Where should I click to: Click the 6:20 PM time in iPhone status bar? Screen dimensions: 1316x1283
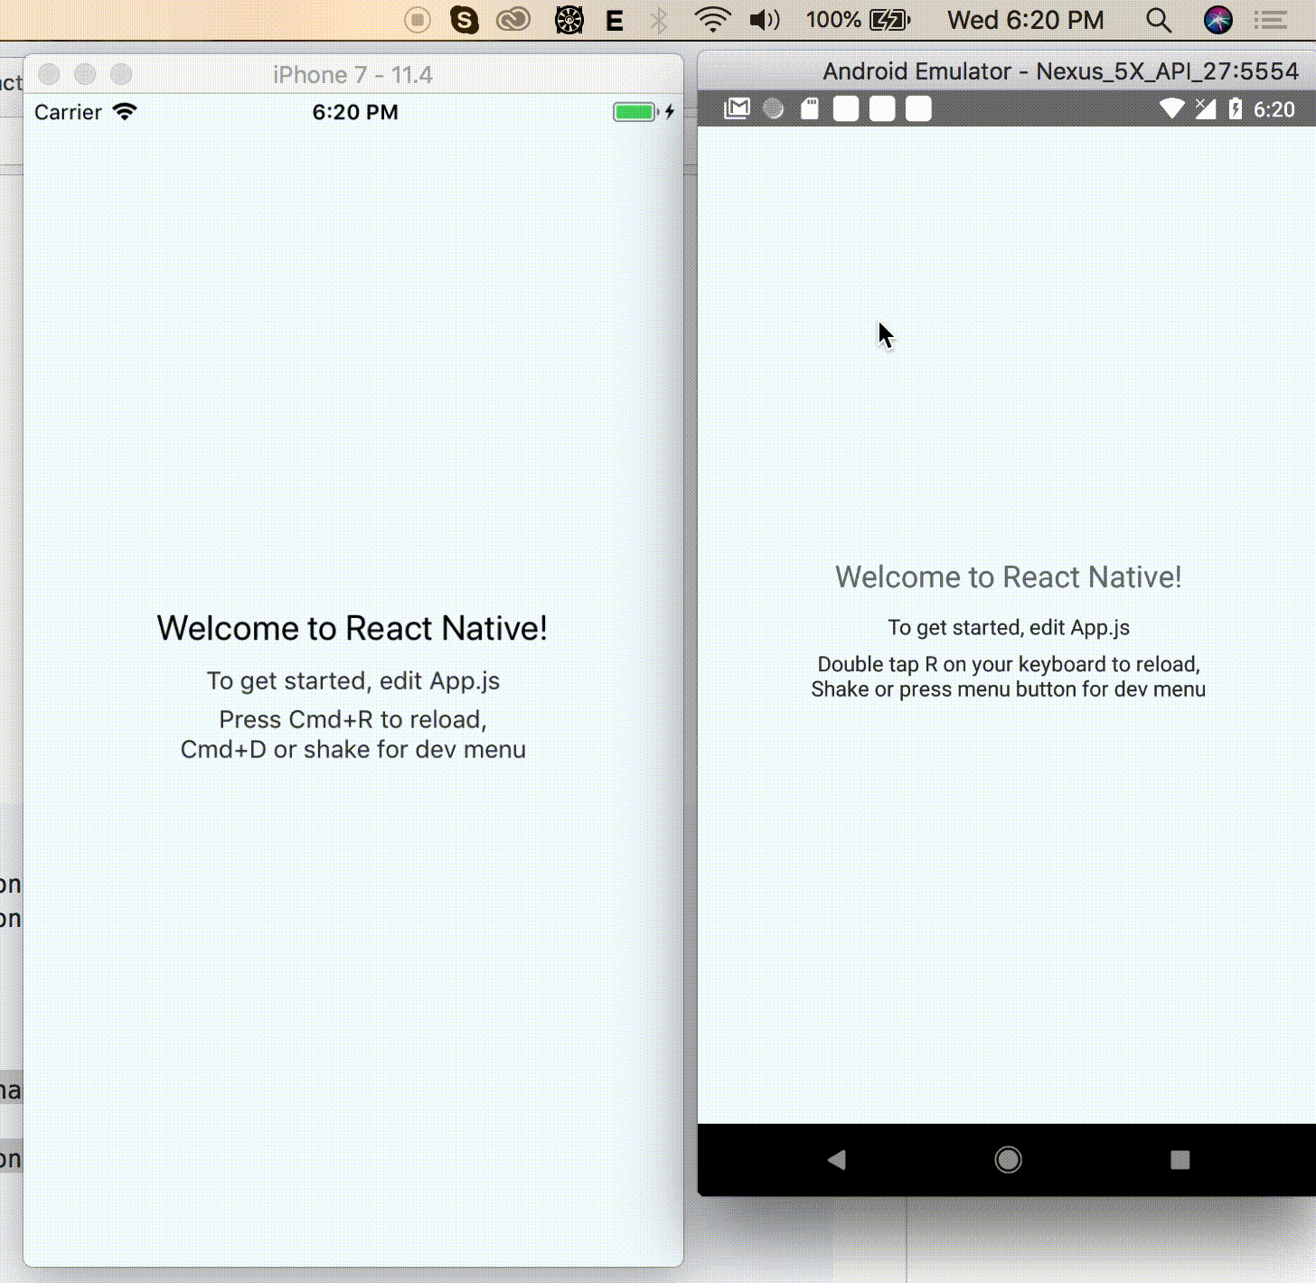355,112
